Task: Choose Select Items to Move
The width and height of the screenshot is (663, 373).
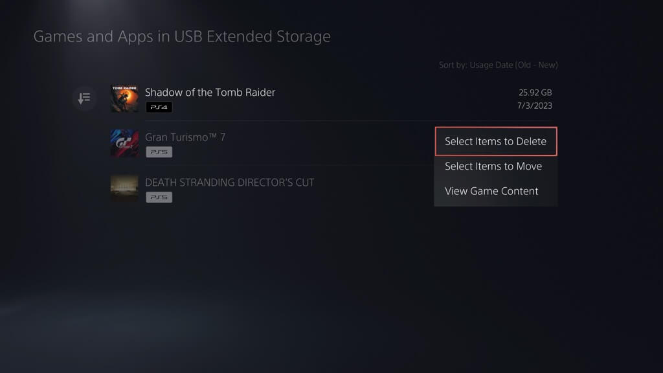Action: pyautogui.click(x=493, y=166)
